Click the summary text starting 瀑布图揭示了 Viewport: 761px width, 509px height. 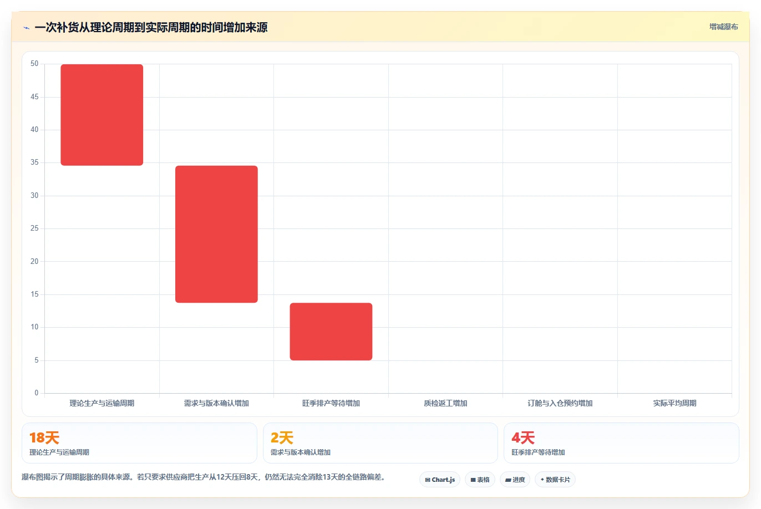(204, 477)
